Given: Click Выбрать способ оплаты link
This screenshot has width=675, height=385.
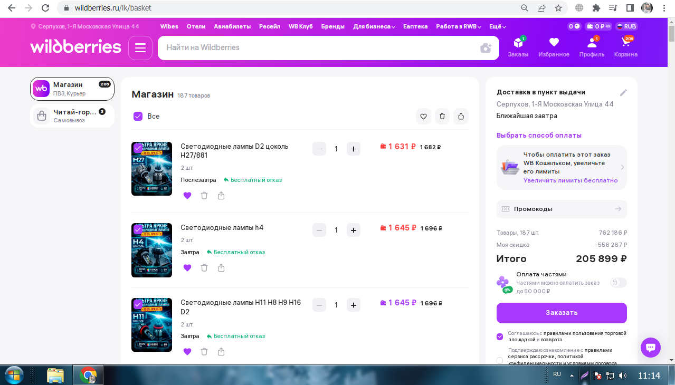Looking at the screenshot, I should point(539,136).
